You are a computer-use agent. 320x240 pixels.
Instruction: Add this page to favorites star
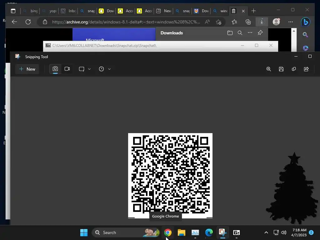click(x=218, y=22)
